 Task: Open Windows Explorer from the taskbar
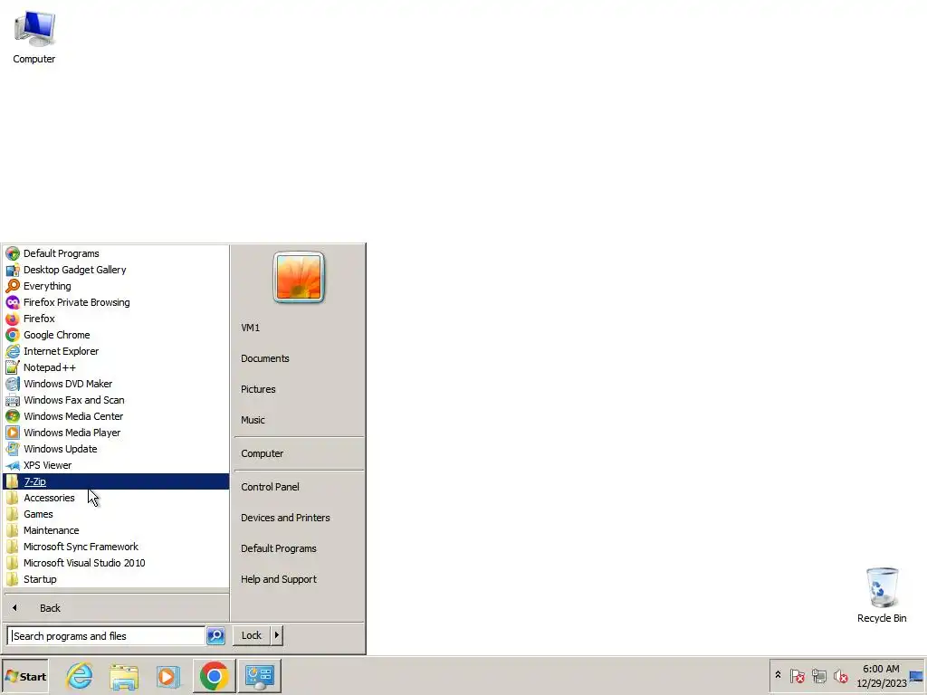pyautogui.click(x=123, y=676)
